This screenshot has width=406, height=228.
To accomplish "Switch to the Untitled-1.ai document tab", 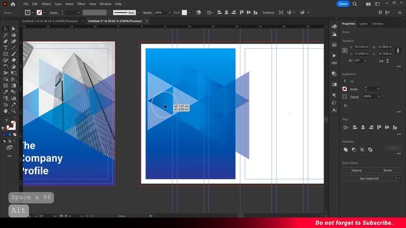I will click(49, 21).
